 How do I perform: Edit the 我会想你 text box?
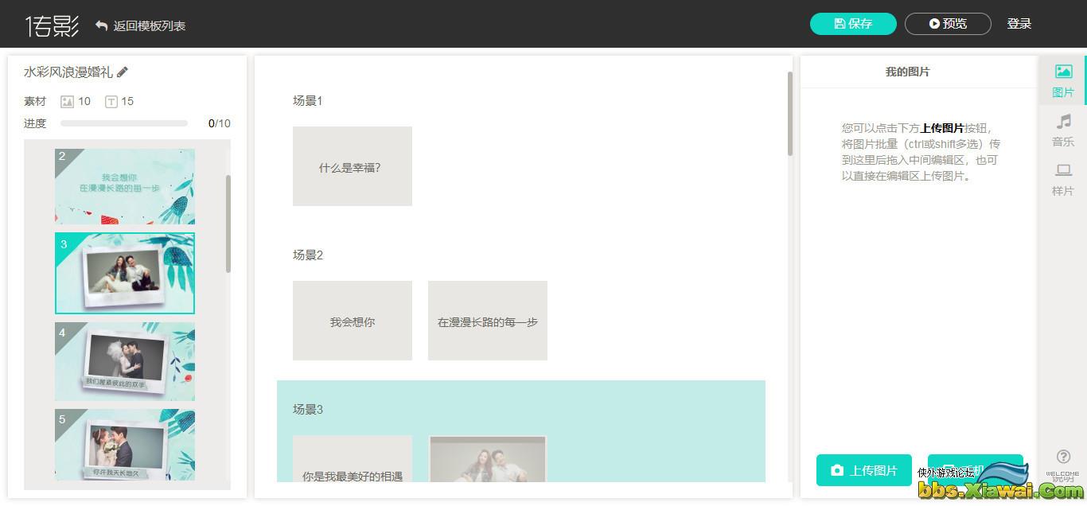click(353, 321)
